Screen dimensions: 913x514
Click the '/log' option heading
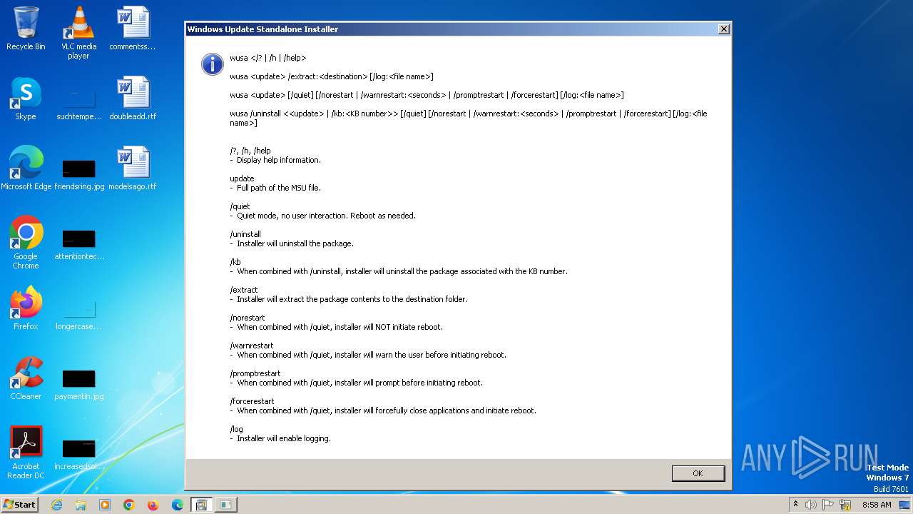[x=236, y=429]
